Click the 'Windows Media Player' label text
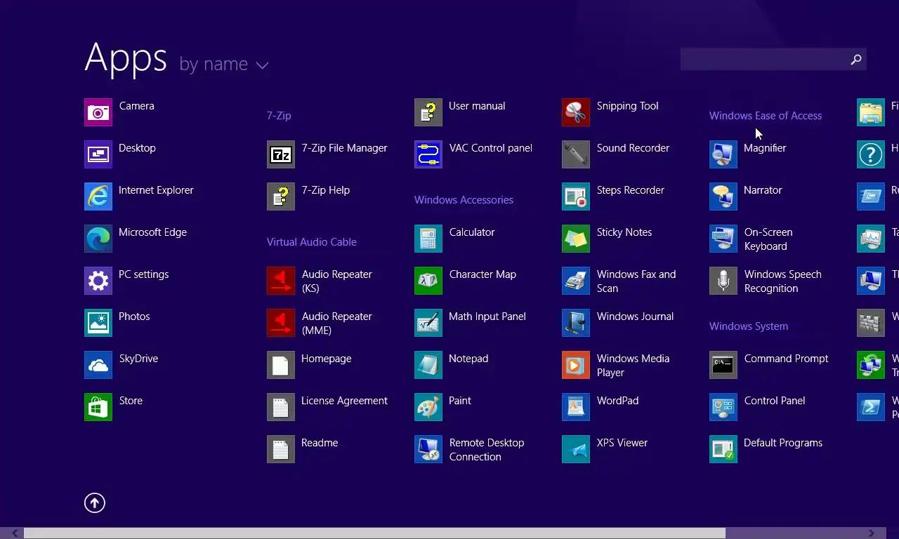 633,366
